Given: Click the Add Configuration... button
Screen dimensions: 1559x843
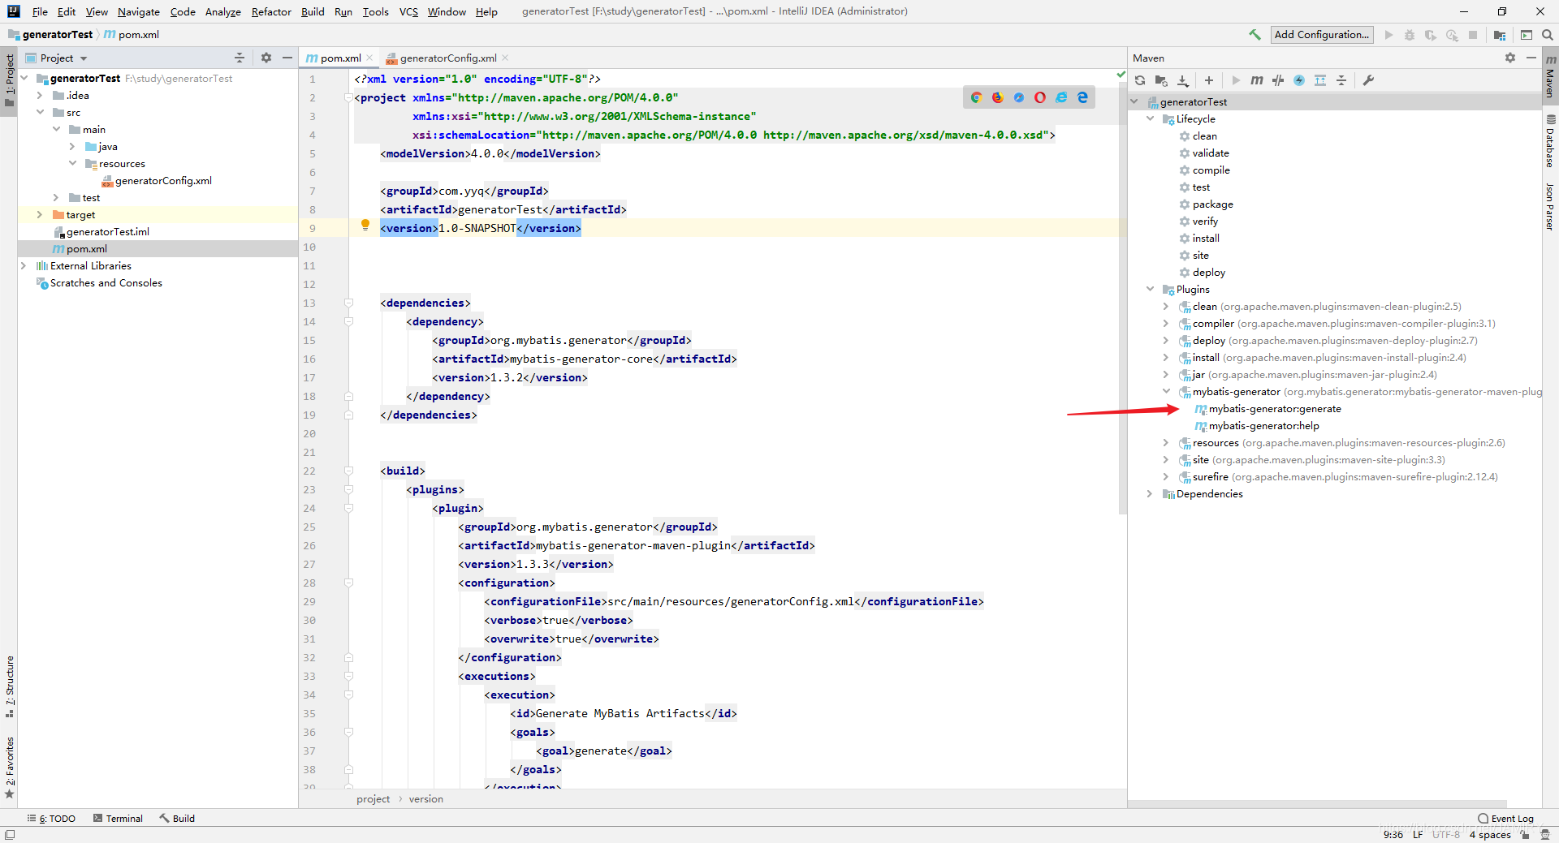Looking at the screenshot, I should point(1321,35).
